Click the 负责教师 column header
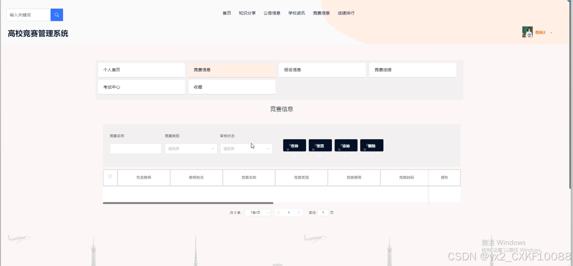This screenshot has width=573, height=266. [x=144, y=177]
